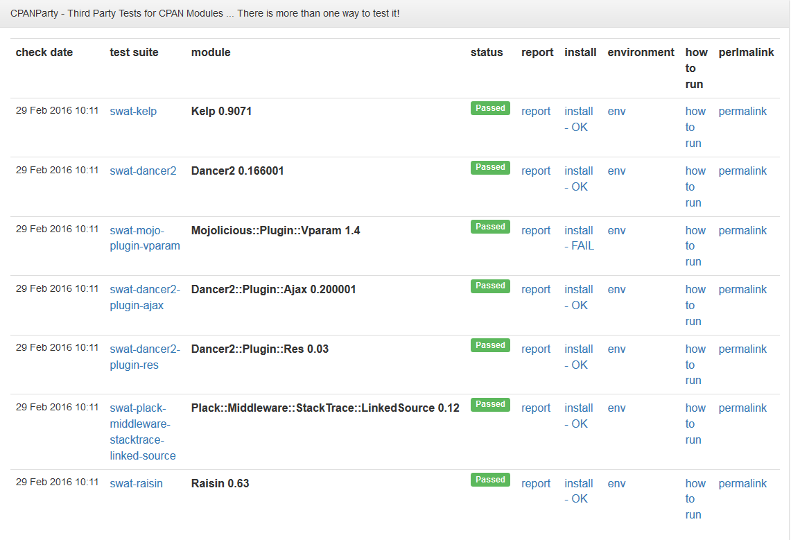Viewport: 791px width, 540px height.
Task: Open env link in Kelp row
Action: [616, 112]
